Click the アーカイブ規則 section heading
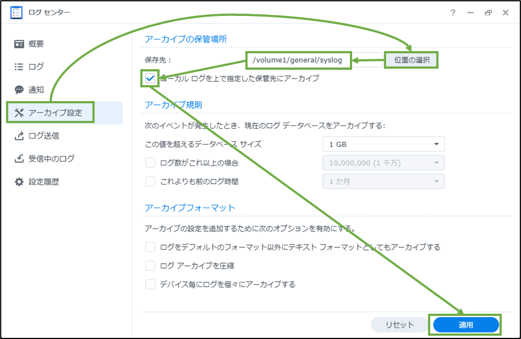 (173, 105)
